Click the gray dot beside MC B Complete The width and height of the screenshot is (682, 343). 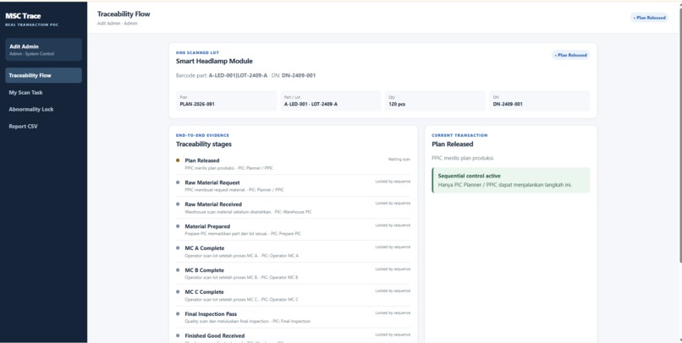(178, 270)
